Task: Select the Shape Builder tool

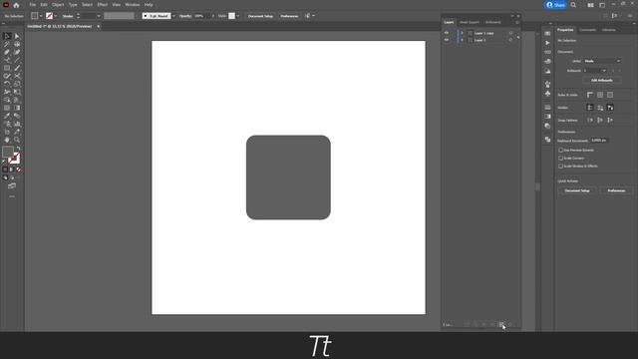Action: pos(7,100)
